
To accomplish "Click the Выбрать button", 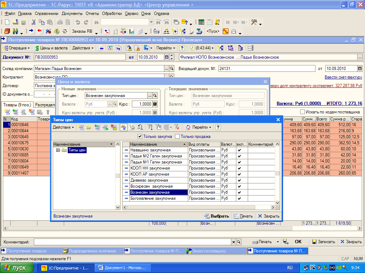I will (217, 216).
